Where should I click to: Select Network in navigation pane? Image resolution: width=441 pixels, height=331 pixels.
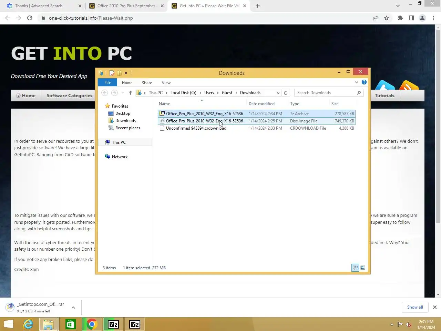point(120,157)
